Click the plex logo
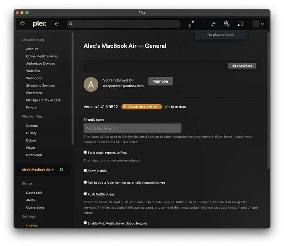The image size is (284, 246). tap(40, 24)
